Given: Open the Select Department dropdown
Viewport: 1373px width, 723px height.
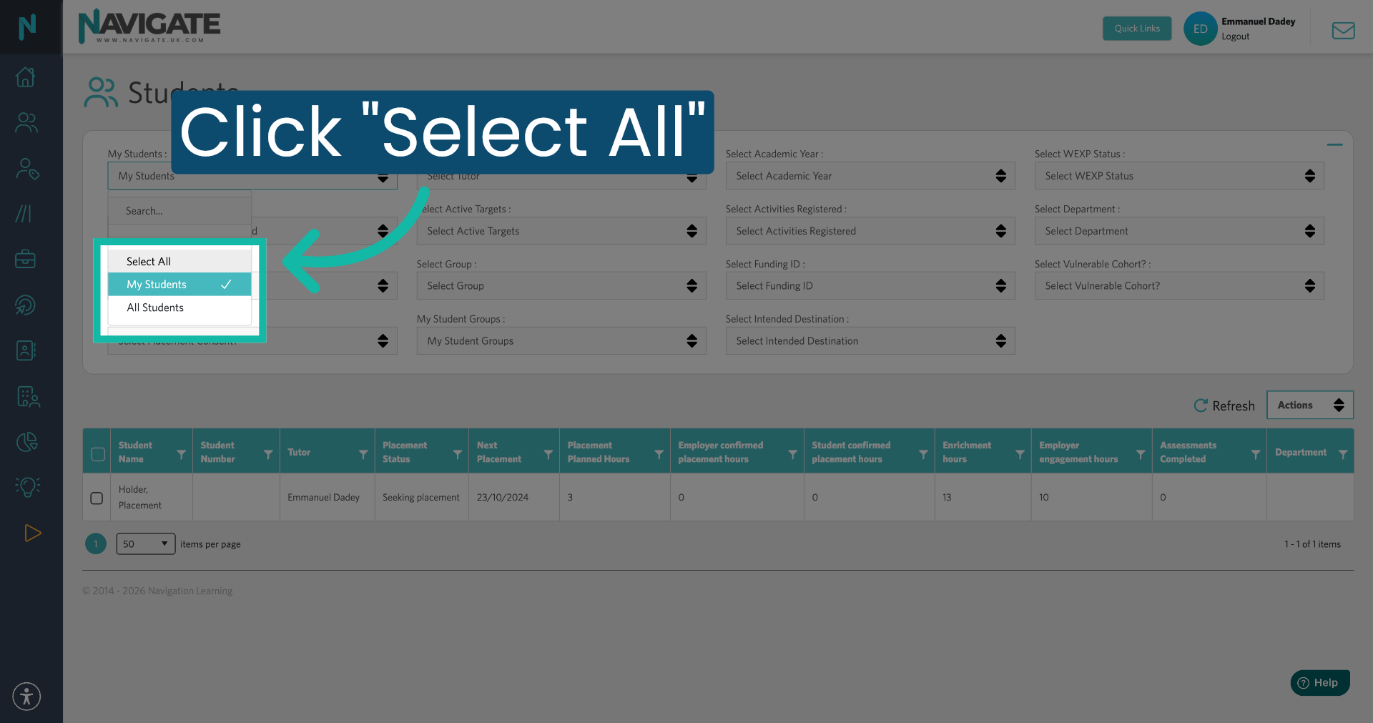Looking at the screenshot, I should coord(1179,230).
